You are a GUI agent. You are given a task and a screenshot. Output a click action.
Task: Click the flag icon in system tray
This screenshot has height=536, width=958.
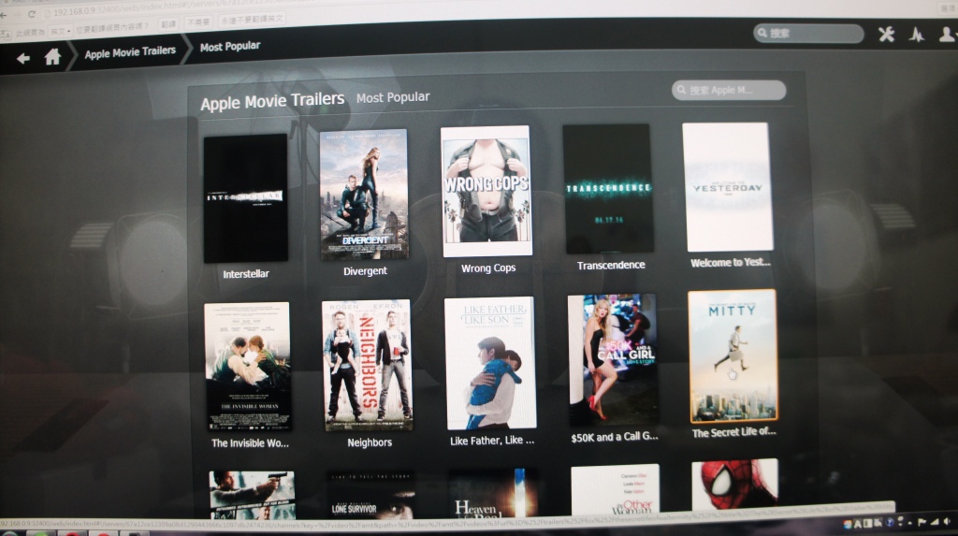[x=922, y=522]
